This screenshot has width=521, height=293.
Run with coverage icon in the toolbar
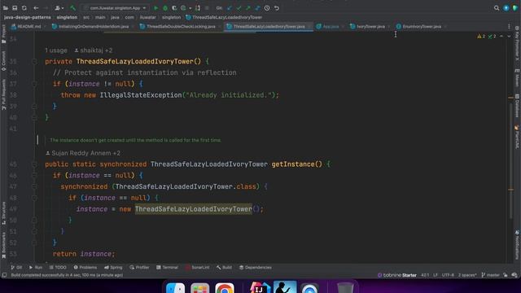(174, 8)
